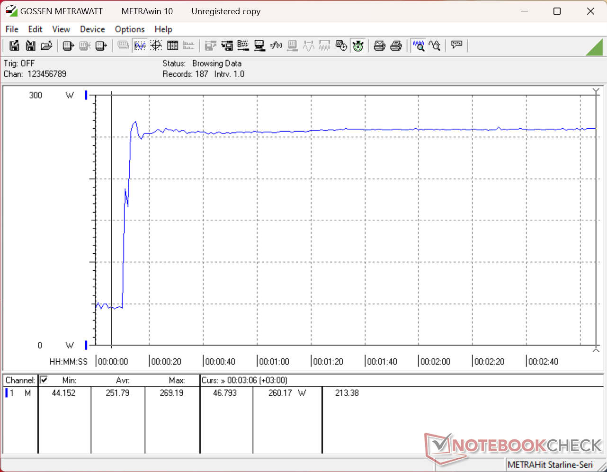This screenshot has width=607, height=472.
Task: Click the blue Y-axis marker at 0 W
Action: pyautogui.click(x=86, y=345)
